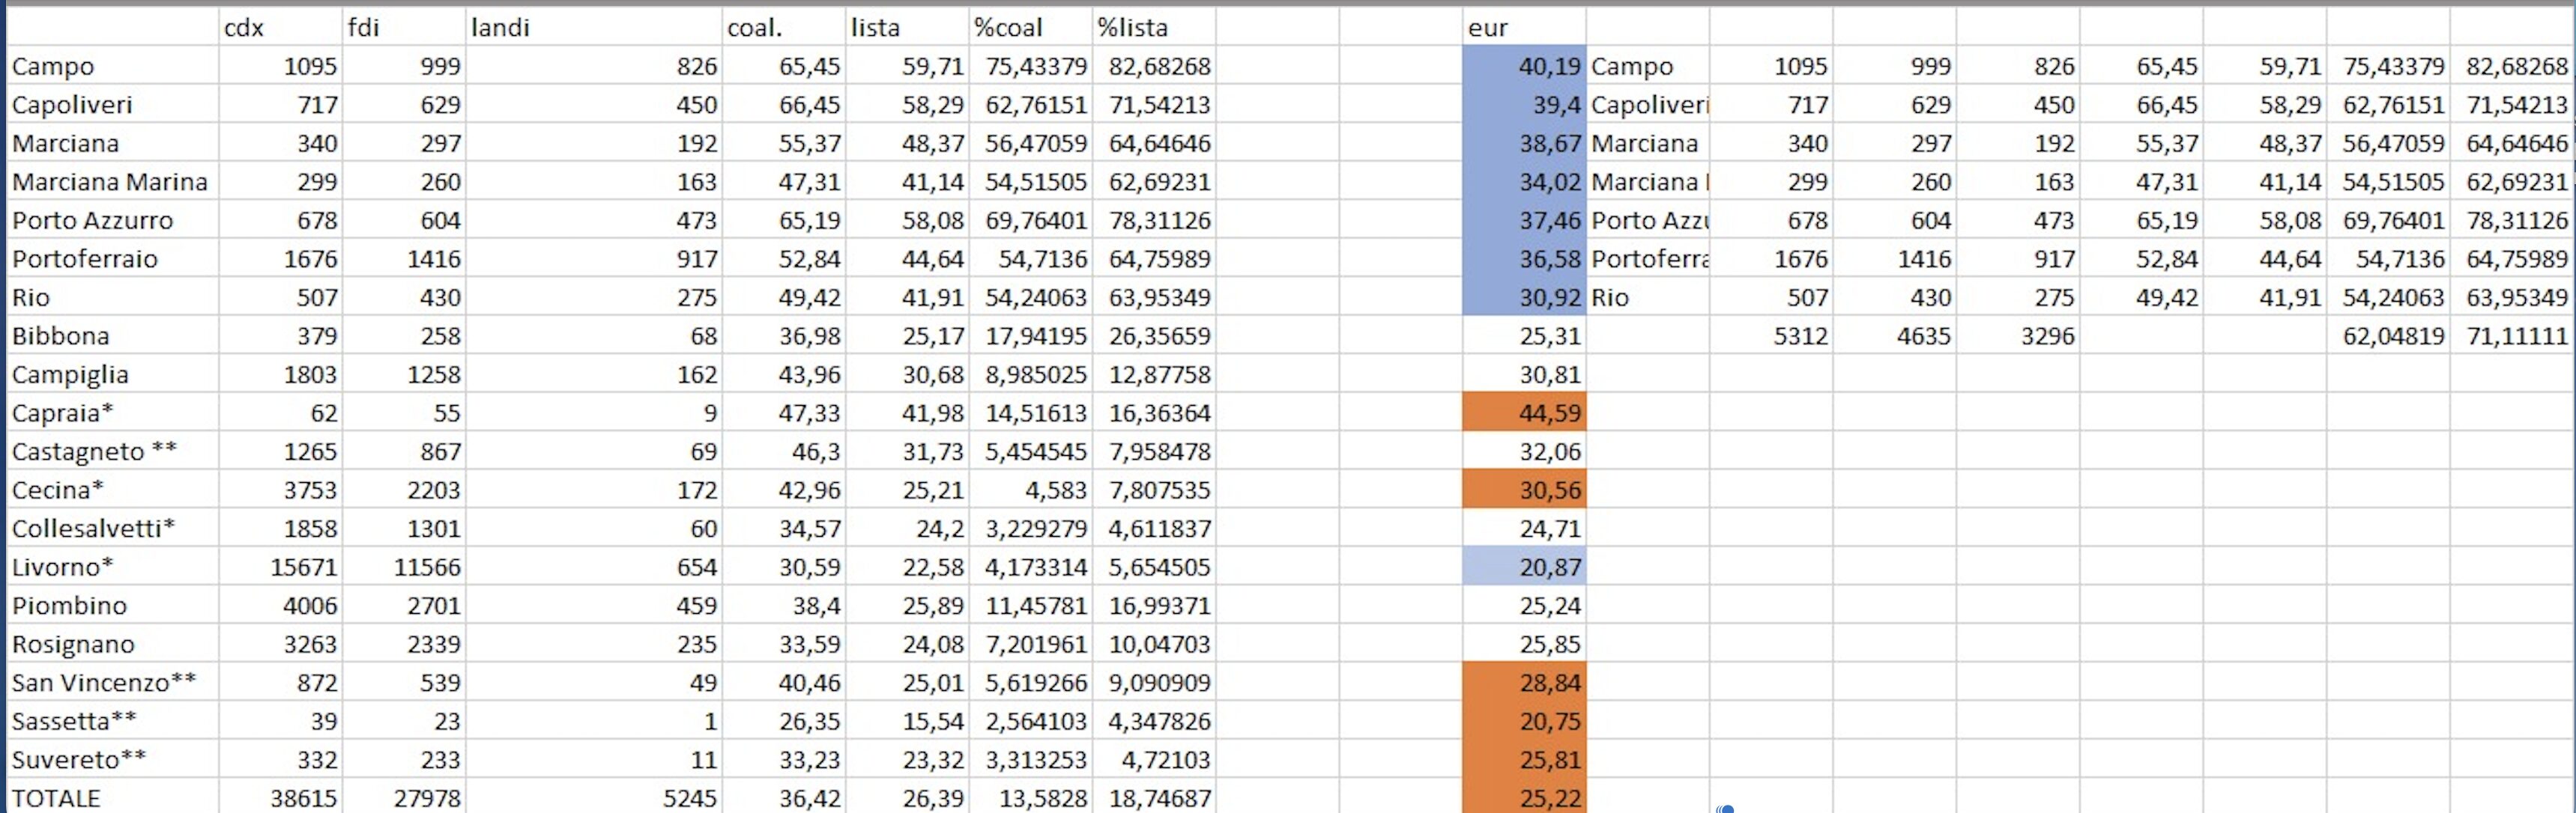2576x813 pixels.
Task: Select the "landi" header cell
Action: [594, 28]
